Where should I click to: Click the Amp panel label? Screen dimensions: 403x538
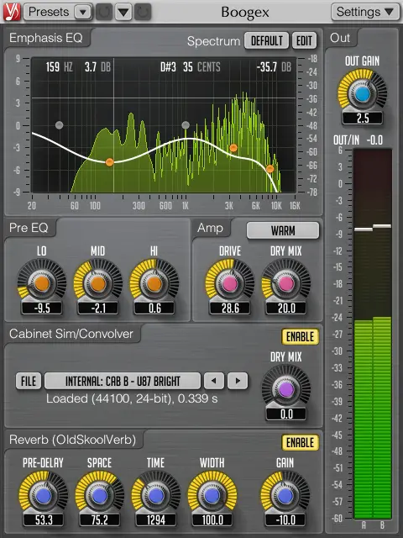(210, 228)
